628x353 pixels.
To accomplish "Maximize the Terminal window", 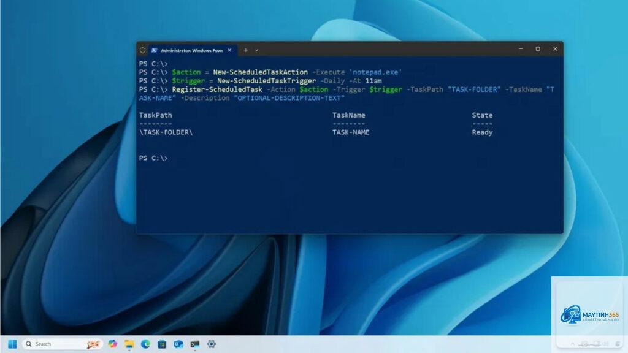I will [x=538, y=49].
